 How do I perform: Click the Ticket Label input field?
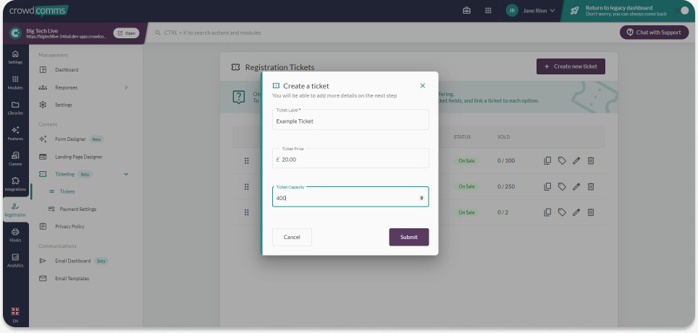[350, 121]
